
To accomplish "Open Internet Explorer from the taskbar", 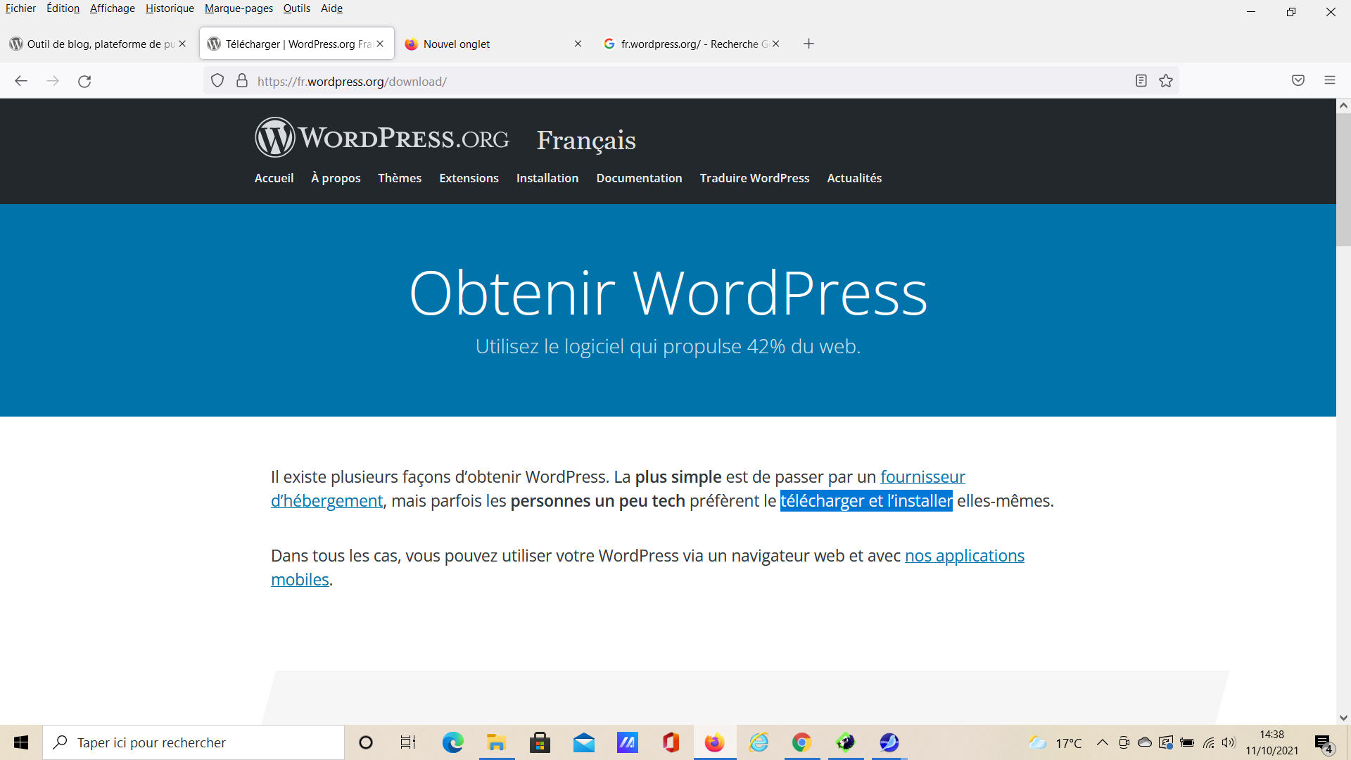I will (x=759, y=742).
